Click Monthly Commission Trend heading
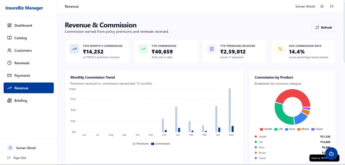This screenshot has height=165, width=345. [x=92, y=77]
